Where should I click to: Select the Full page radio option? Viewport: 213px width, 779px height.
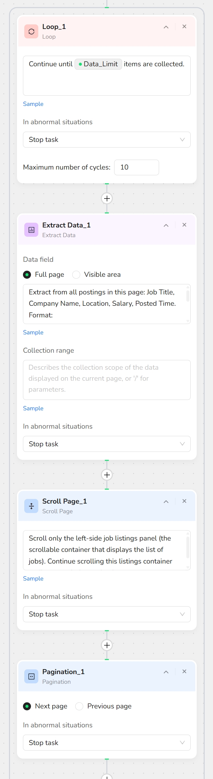coord(27,274)
